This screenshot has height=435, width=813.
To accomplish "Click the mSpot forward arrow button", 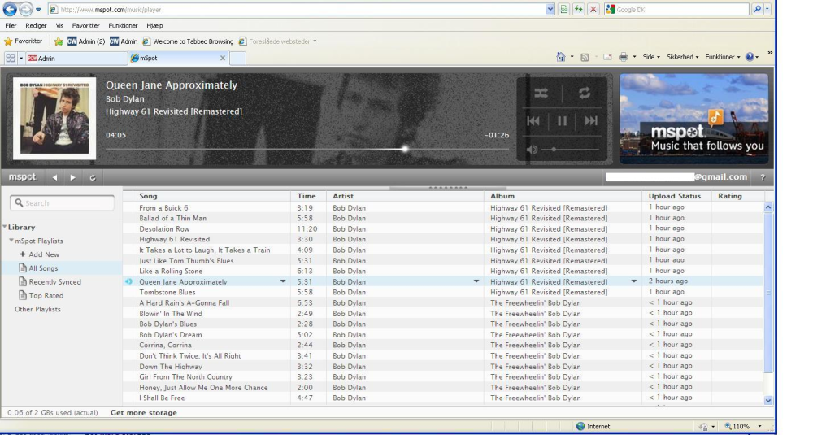I will click(x=73, y=177).
